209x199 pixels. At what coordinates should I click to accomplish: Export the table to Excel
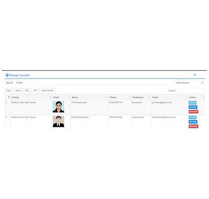18,91
